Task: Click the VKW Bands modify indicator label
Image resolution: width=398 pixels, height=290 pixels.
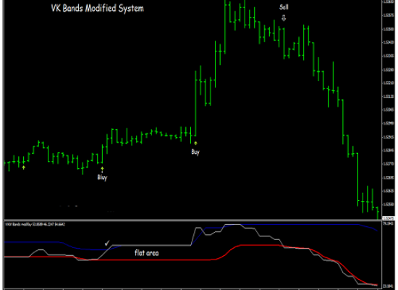Action: point(35,224)
